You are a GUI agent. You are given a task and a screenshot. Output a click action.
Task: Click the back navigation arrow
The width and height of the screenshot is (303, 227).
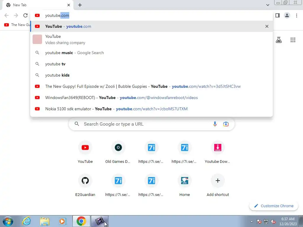(x=7, y=15)
